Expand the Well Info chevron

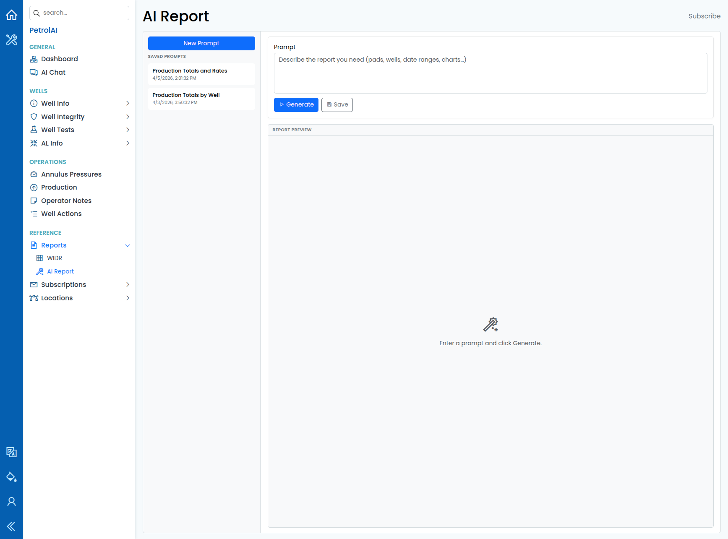point(128,104)
